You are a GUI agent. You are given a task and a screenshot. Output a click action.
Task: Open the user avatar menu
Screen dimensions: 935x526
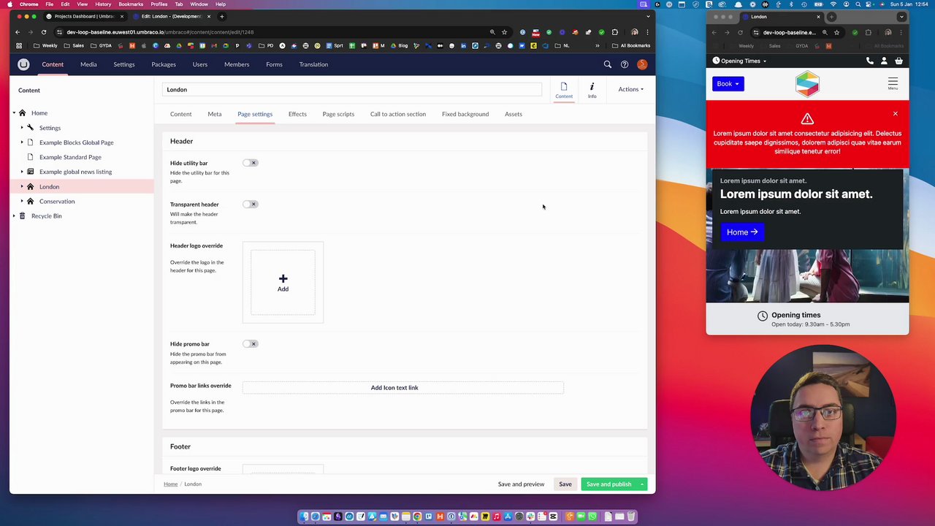[642, 64]
